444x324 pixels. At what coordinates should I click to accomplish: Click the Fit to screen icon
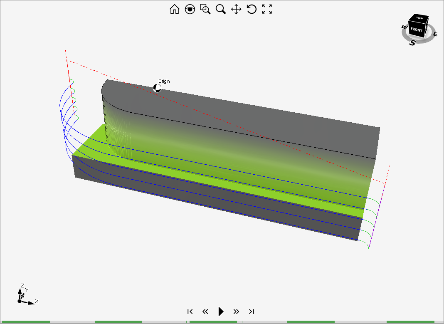[x=267, y=10]
